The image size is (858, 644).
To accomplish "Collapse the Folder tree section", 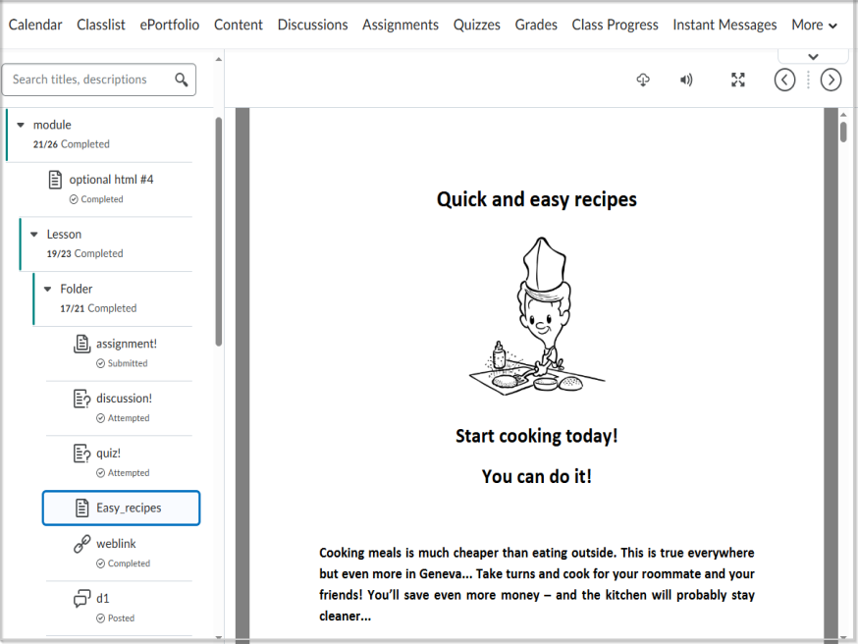I will click(47, 289).
